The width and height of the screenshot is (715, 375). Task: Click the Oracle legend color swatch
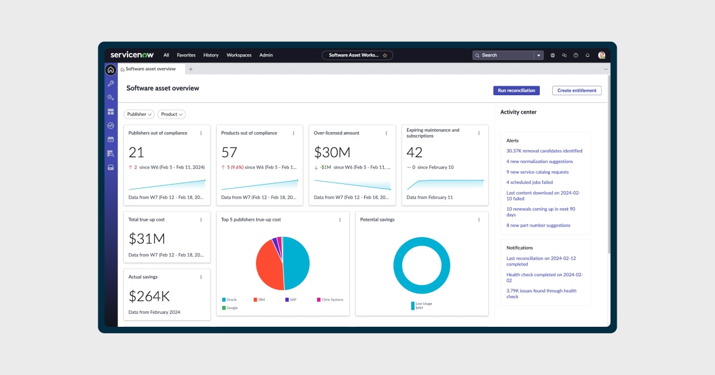coord(223,299)
